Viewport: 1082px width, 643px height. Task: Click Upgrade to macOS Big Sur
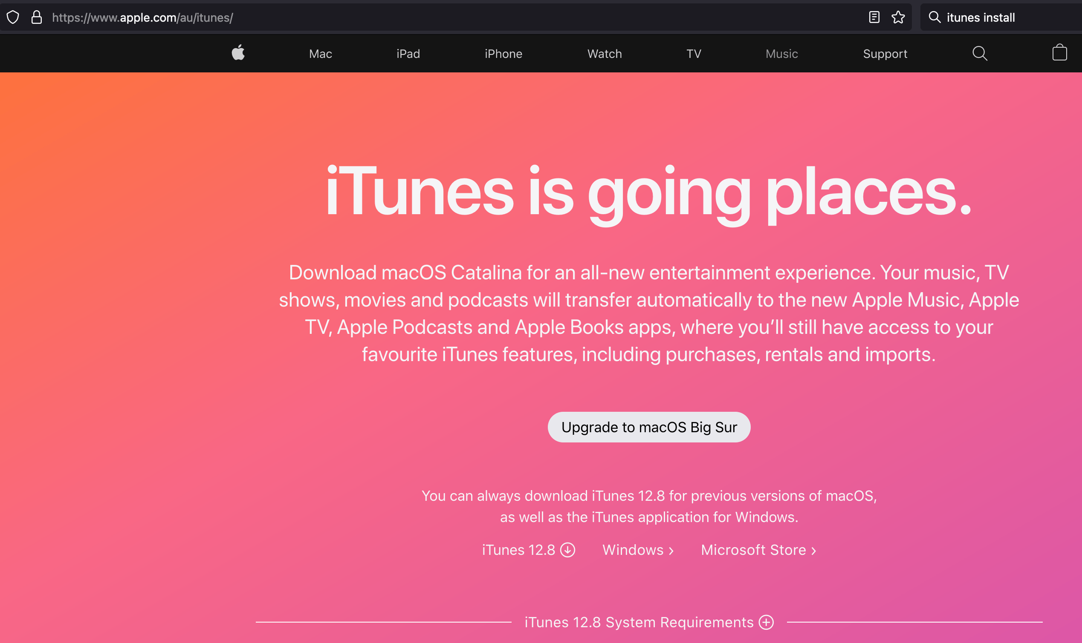tap(649, 427)
